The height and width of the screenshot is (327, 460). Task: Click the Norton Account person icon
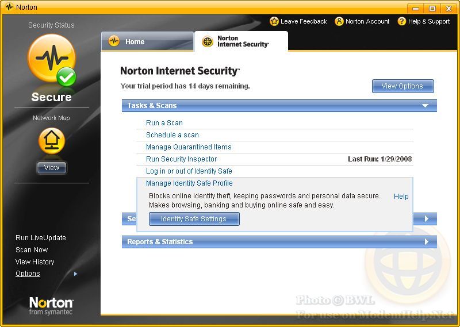[x=339, y=21]
